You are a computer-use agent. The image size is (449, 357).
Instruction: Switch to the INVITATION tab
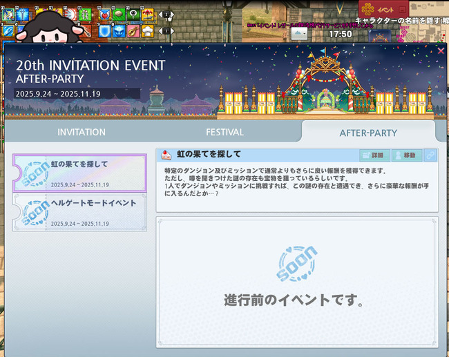point(82,132)
